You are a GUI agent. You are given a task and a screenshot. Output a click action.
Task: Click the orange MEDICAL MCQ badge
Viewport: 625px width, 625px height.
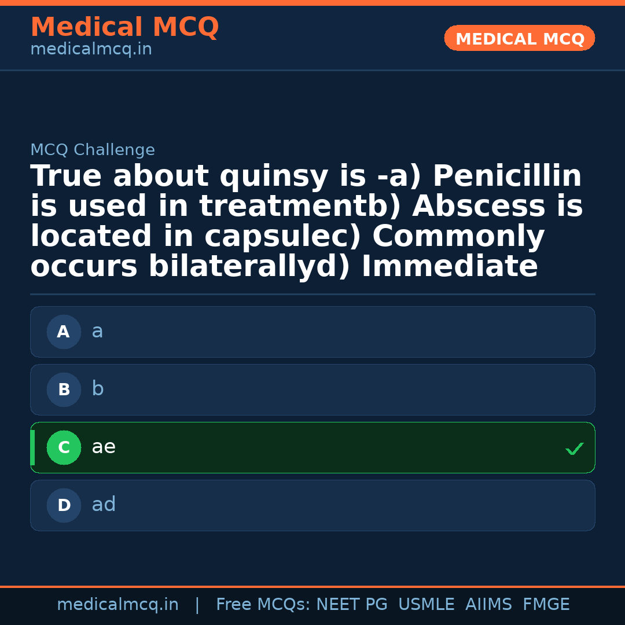519,38
